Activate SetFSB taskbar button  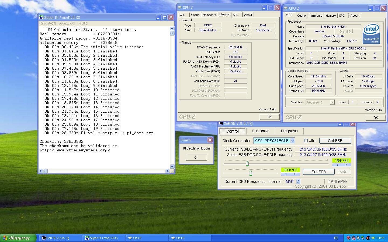point(60,238)
